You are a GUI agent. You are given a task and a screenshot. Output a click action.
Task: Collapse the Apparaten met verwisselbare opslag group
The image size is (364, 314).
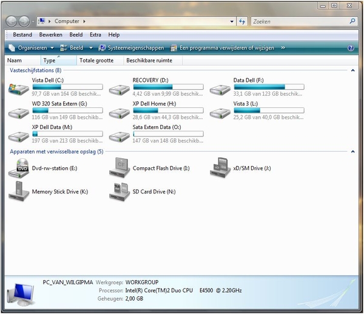[353, 152]
